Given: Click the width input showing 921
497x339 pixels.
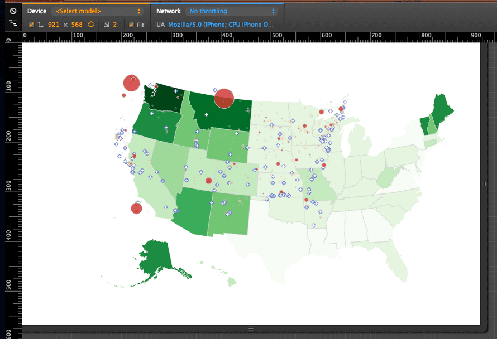Looking at the screenshot, I should click(x=55, y=25).
